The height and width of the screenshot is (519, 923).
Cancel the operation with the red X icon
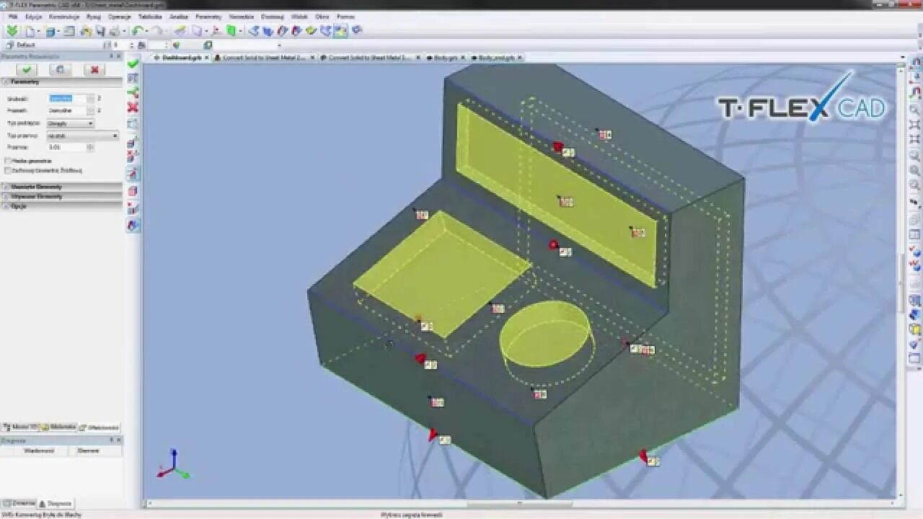tap(94, 69)
